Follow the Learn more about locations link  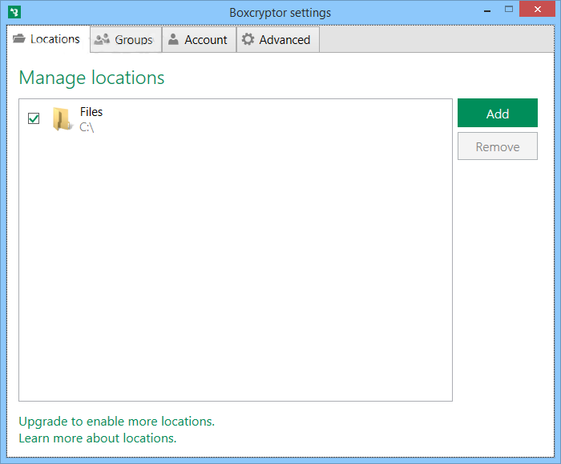click(97, 438)
